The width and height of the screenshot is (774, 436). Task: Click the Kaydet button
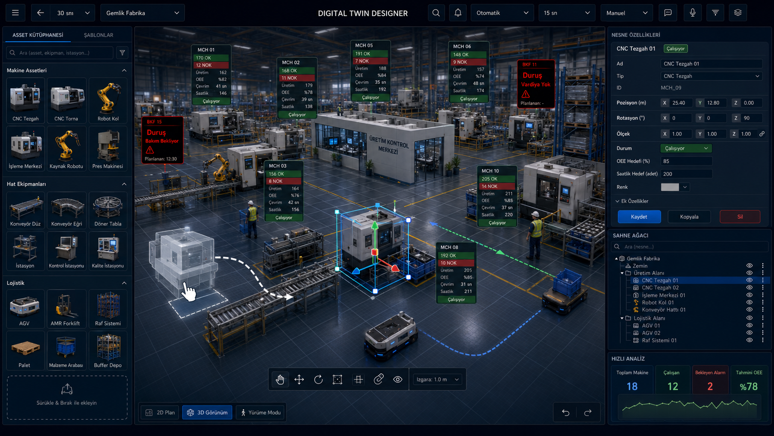click(x=639, y=217)
